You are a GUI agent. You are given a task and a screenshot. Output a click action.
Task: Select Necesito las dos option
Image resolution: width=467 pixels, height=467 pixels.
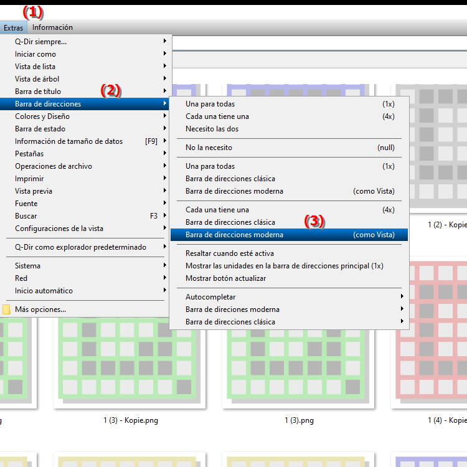[289, 129]
